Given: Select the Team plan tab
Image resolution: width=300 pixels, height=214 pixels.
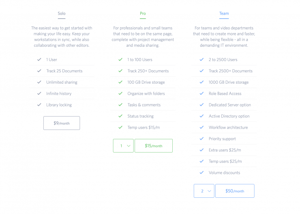Looking at the screenshot, I should (x=224, y=14).
